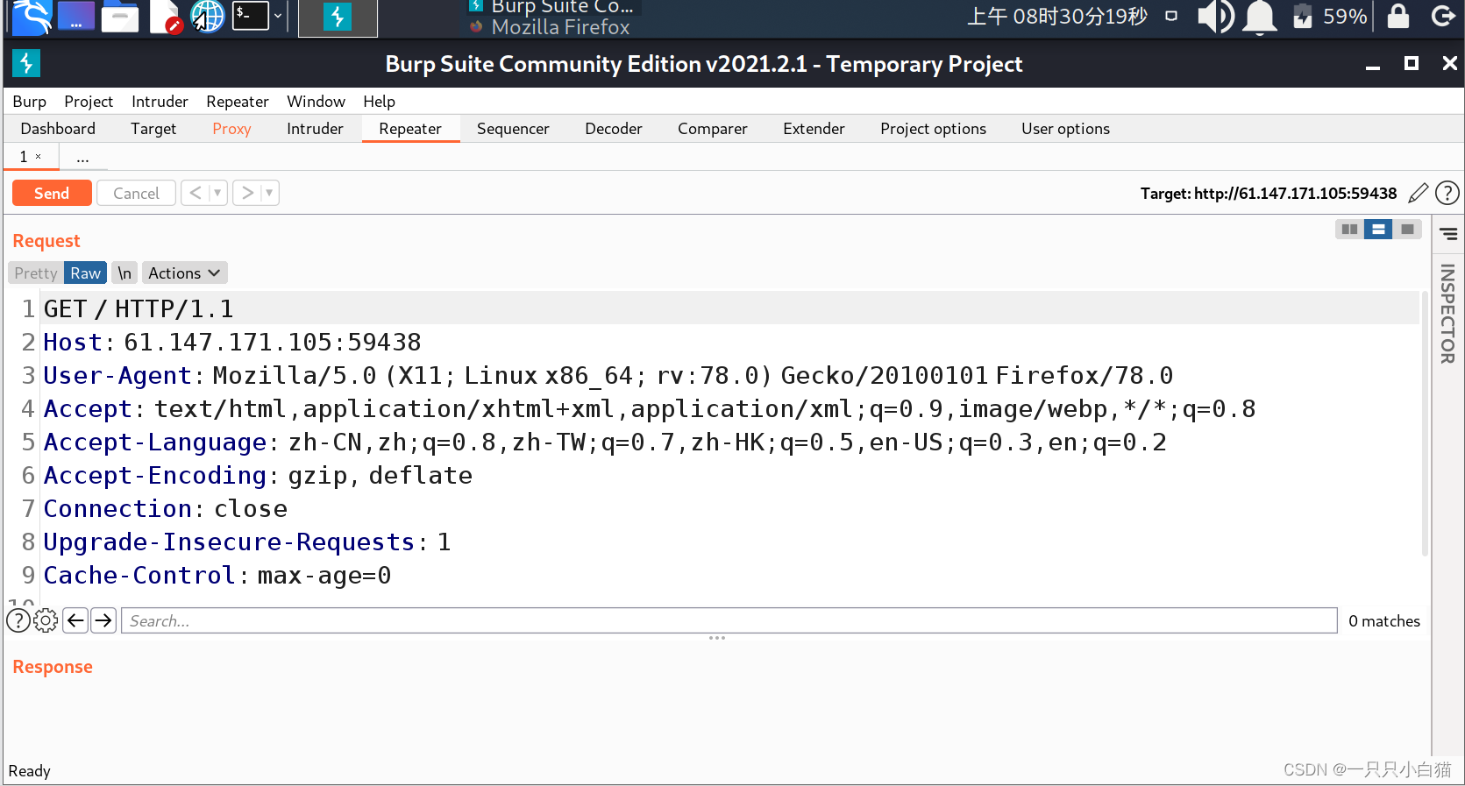Open the volume speaker icon
The height and width of the screenshot is (786, 1465).
tap(1215, 17)
